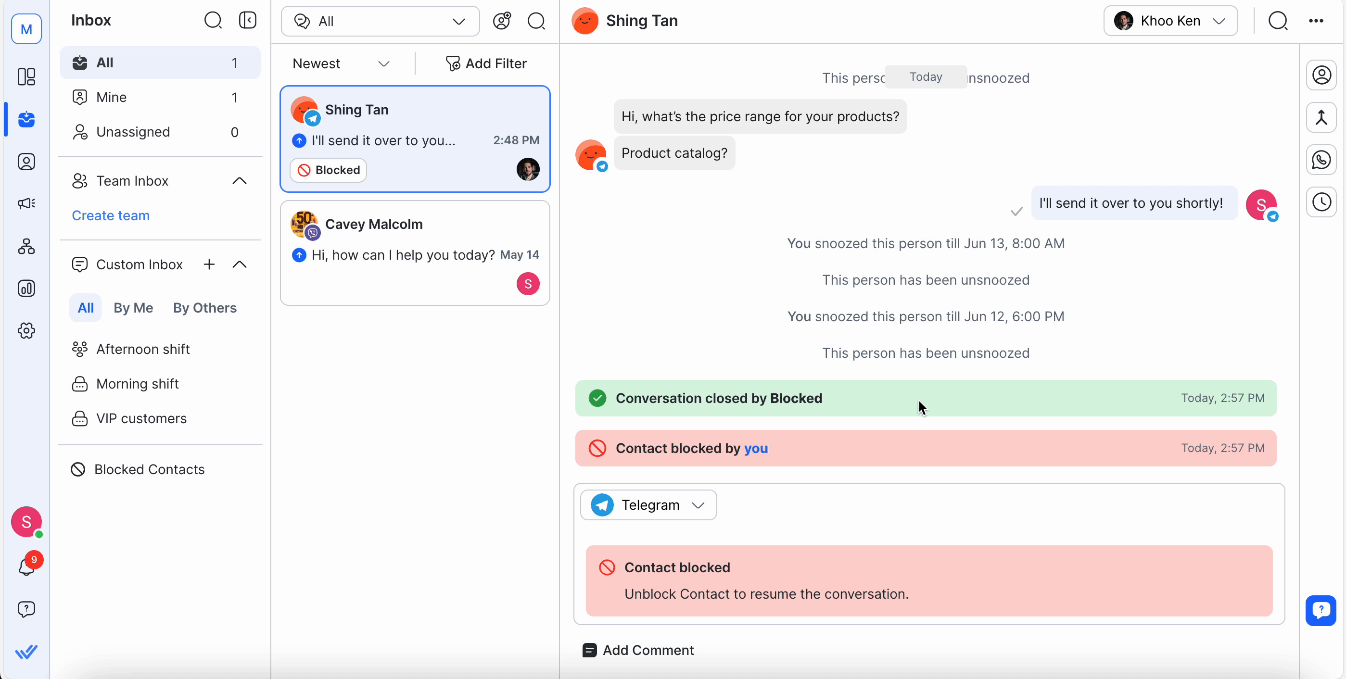Collapse the Custom Inbox section
The image size is (1346, 679).
[239, 264]
